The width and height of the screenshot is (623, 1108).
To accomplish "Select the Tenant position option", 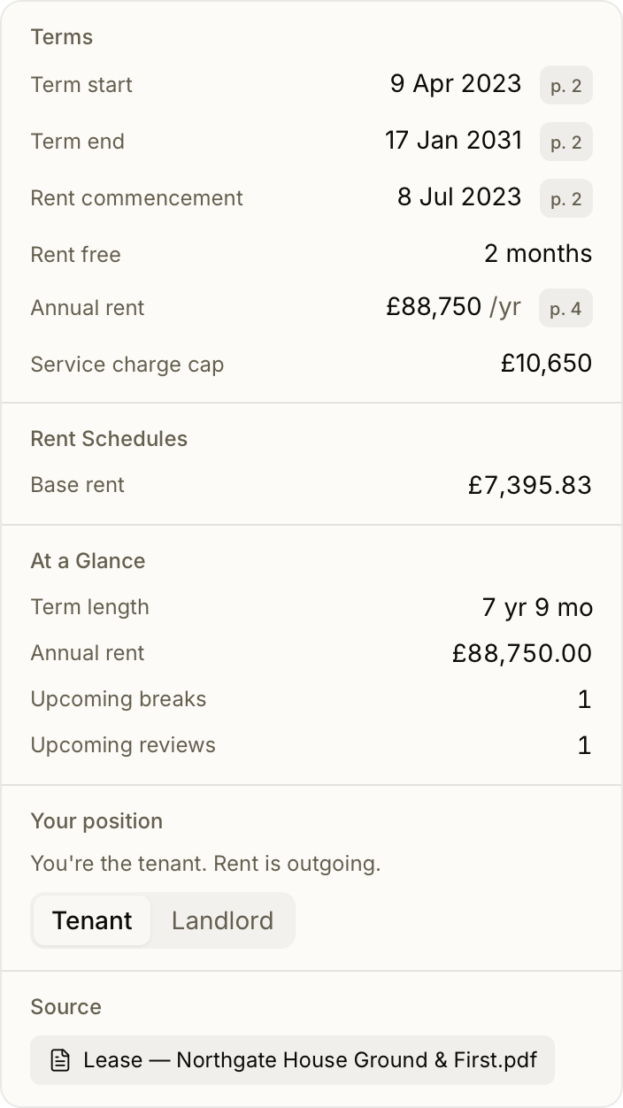I will point(92,920).
